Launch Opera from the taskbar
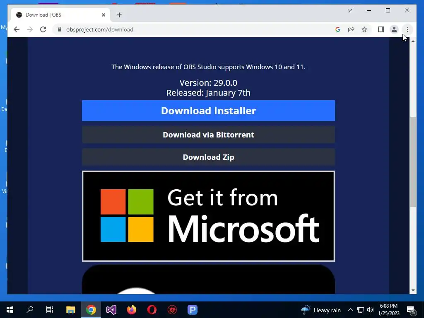 (x=152, y=310)
